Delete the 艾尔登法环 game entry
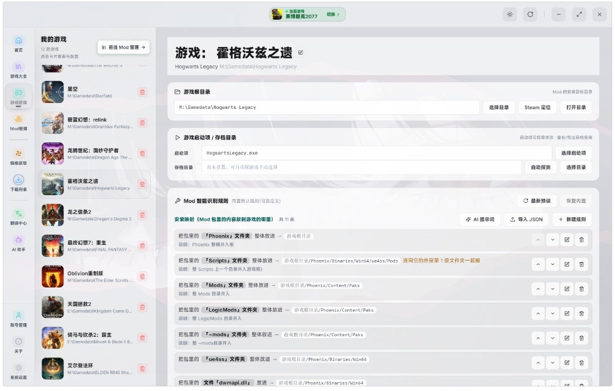This screenshot has width=615, height=391. click(142, 368)
